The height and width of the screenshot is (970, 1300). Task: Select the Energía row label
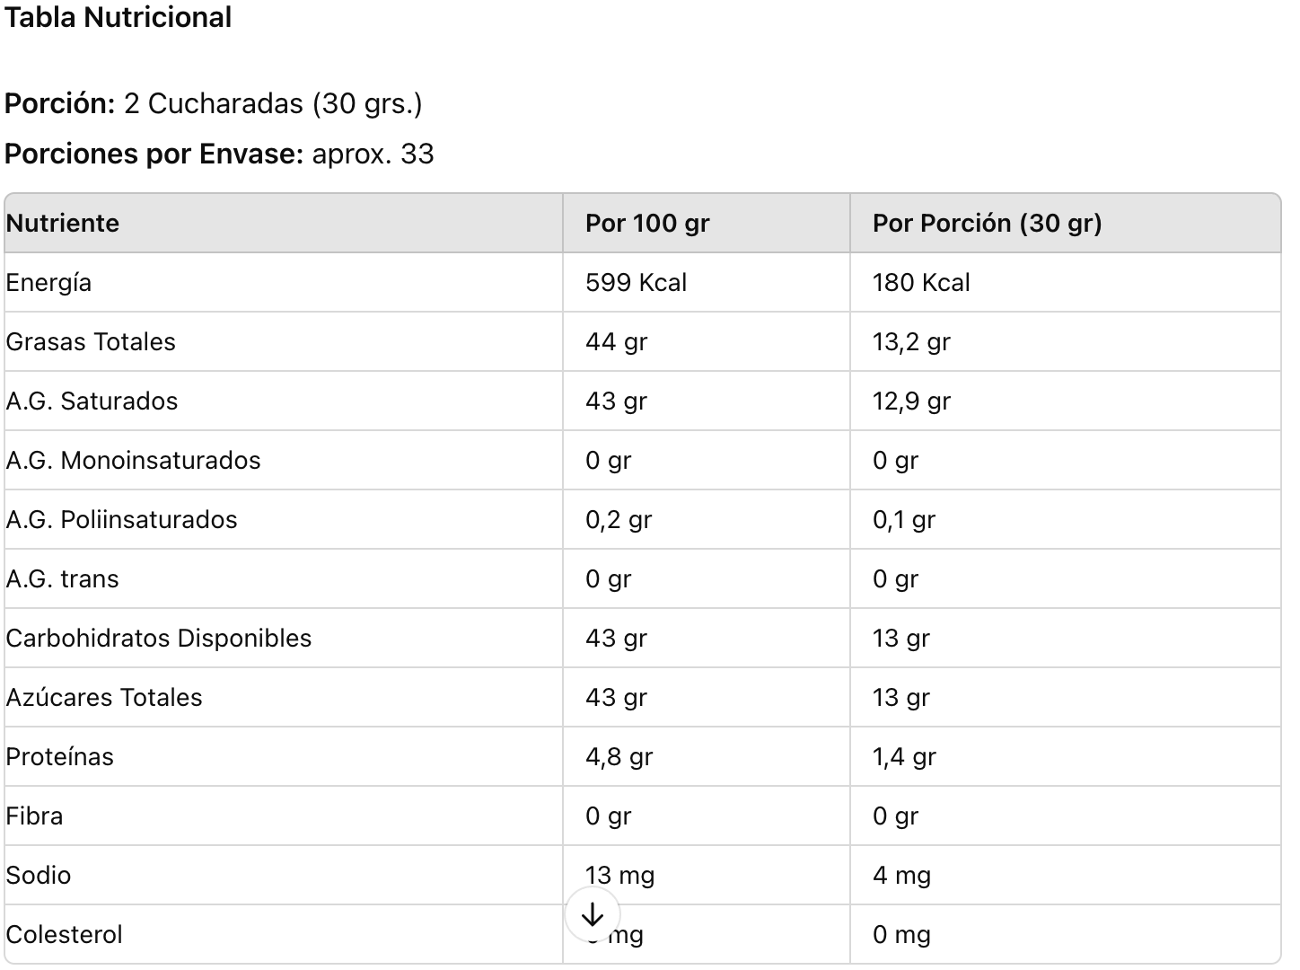click(48, 282)
